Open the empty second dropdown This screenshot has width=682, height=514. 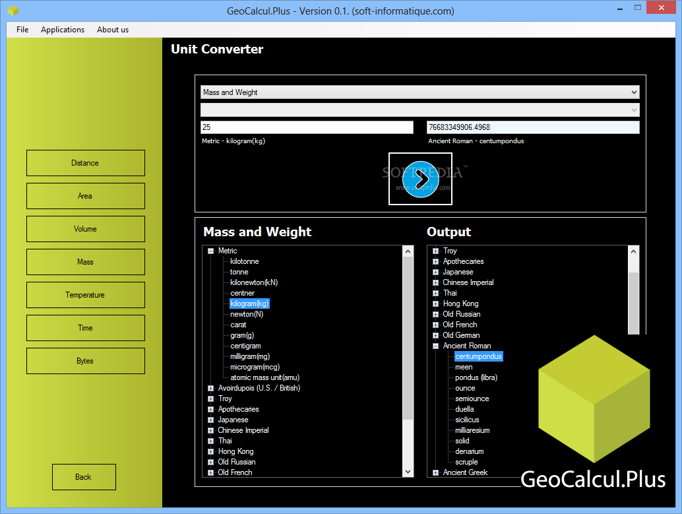[x=420, y=110]
